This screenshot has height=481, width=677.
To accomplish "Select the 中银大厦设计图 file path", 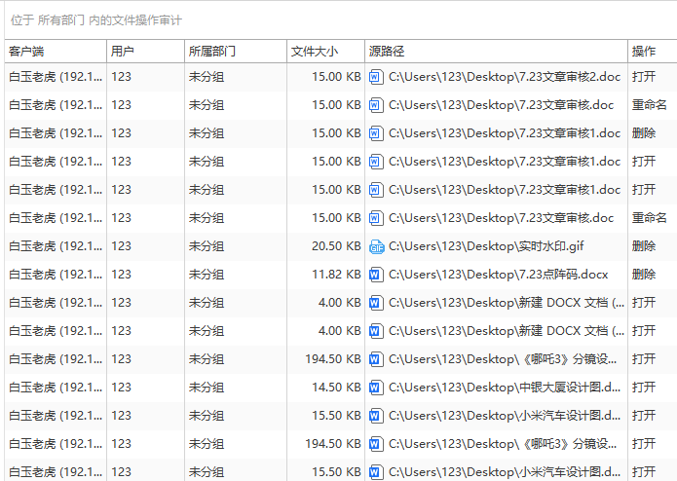I will point(505,388).
